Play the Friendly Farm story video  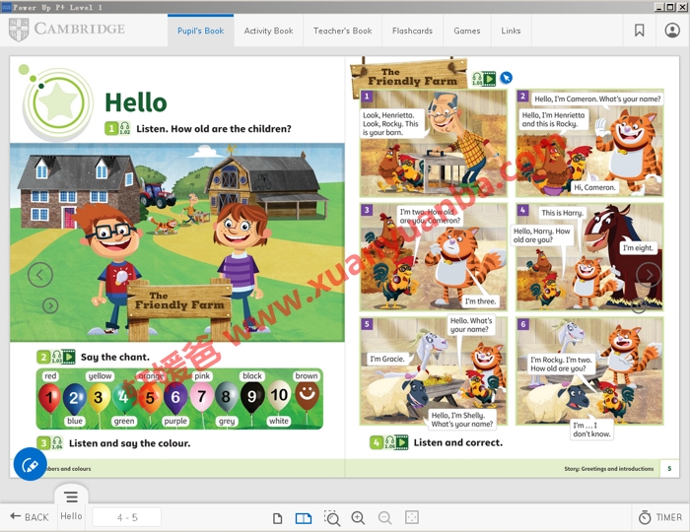489,78
